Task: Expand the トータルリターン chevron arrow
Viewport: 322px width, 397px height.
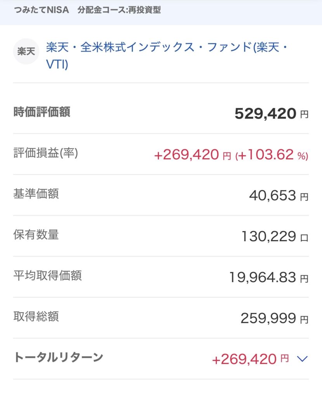Action: pos(302,359)
